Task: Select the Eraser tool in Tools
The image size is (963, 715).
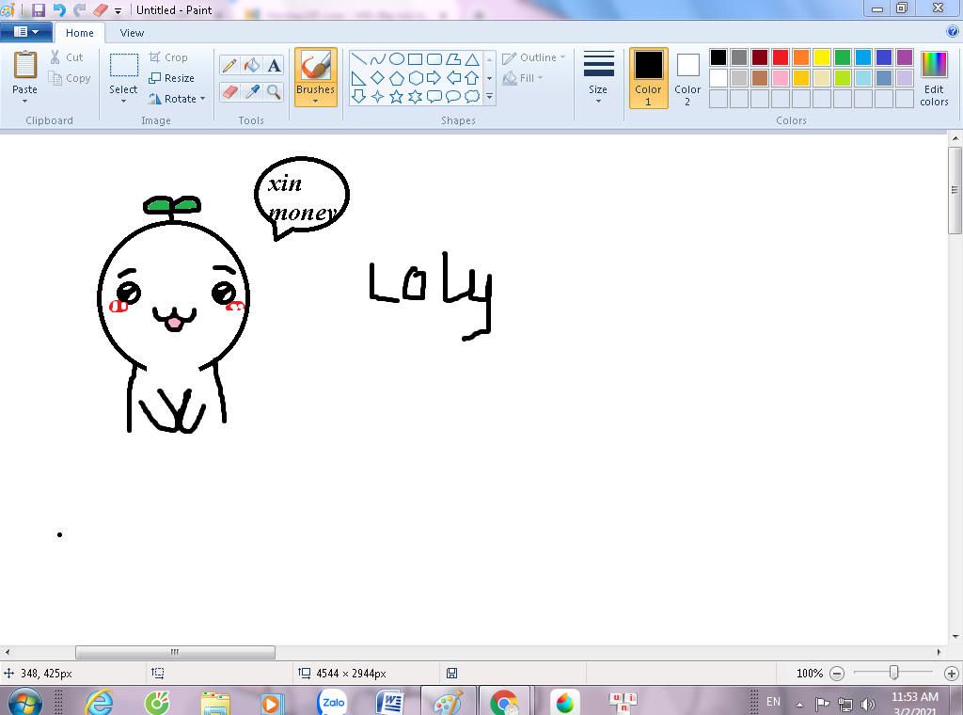Action: coord(229,92)
